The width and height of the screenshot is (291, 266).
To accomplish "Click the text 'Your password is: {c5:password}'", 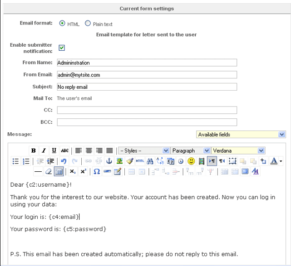I will 58,229.
